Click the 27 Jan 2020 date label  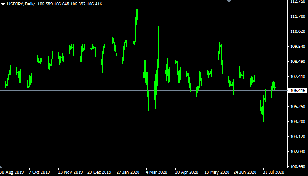128,172
